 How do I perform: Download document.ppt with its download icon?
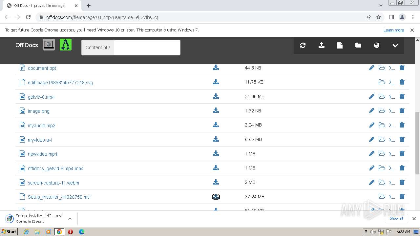pos(216,68)
